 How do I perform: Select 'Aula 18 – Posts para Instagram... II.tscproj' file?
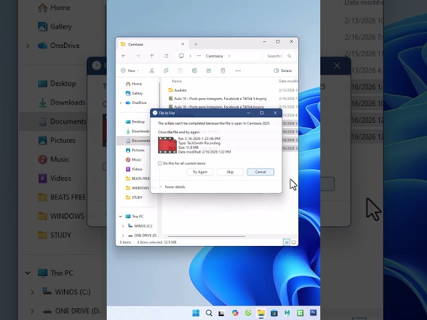coord(218,99)
